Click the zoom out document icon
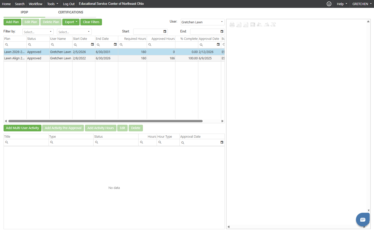 coord(246,25)
